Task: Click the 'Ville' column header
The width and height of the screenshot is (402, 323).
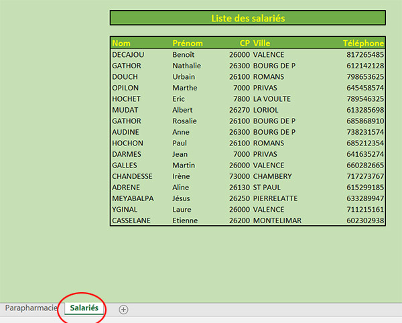Action: click(261, 44)
